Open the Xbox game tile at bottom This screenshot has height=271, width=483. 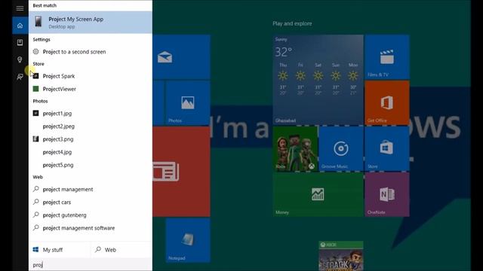tap(341, 256)
